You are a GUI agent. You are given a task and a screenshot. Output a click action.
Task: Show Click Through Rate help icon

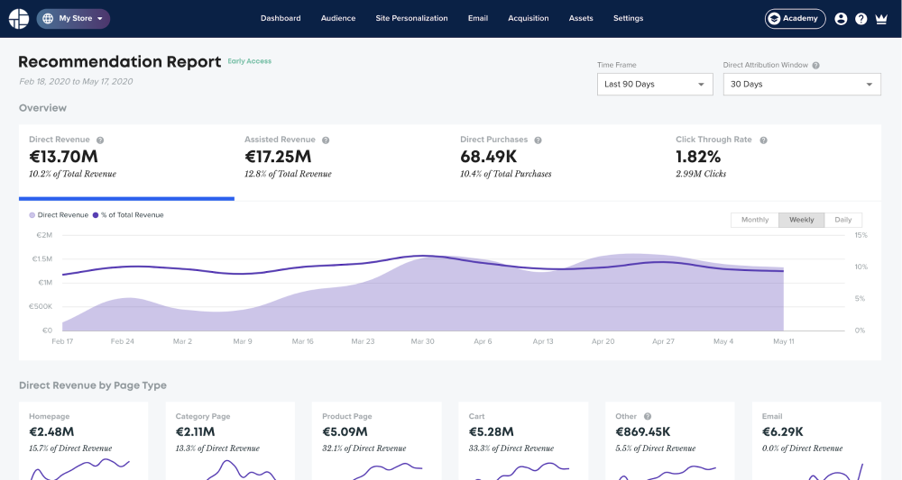[x=763, y=140]
